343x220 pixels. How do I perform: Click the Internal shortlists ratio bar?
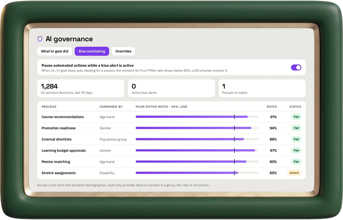(197, 139)
